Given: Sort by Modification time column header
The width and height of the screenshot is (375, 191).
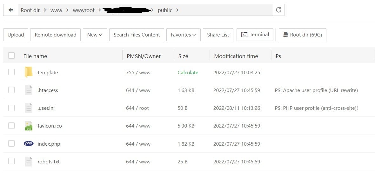Looking at the screenshot, I should 236,56.
